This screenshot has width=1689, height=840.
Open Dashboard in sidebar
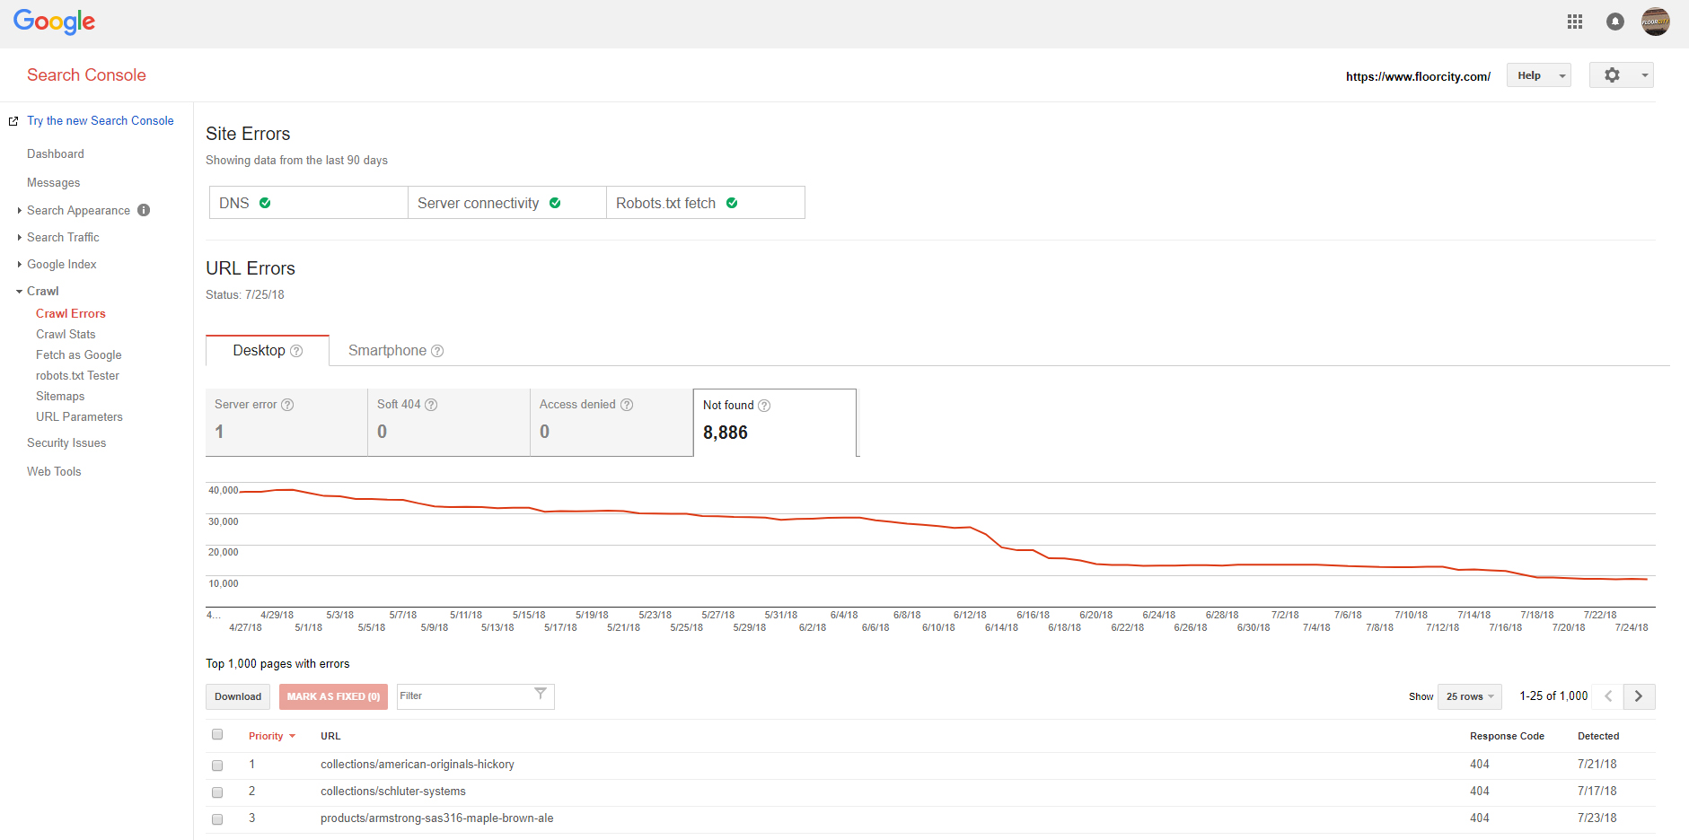(x=56, y=154)
